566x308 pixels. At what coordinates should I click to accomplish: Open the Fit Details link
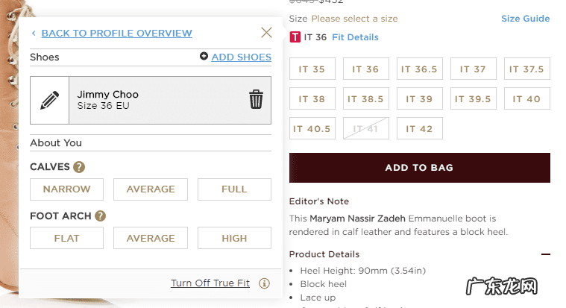[x=355, y=37]
